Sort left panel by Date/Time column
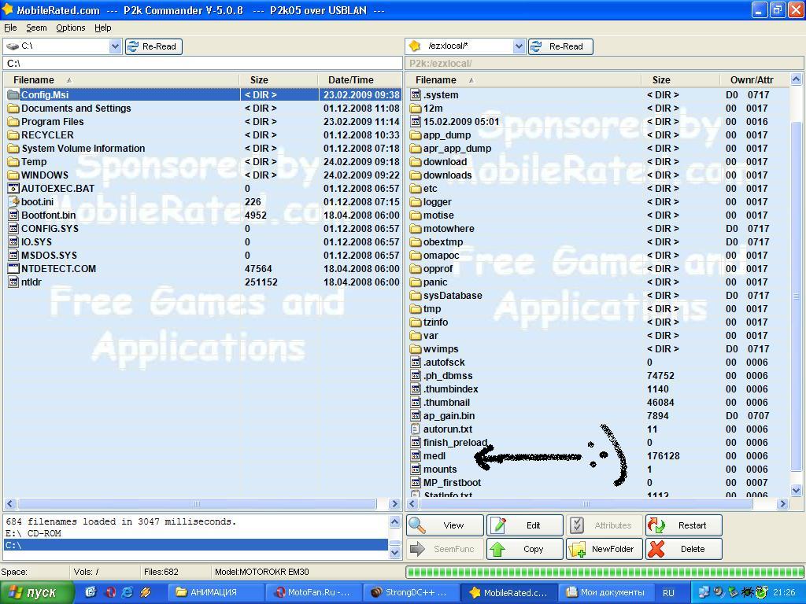The width and height of the screenshot is (806, 604). [359, 80]
